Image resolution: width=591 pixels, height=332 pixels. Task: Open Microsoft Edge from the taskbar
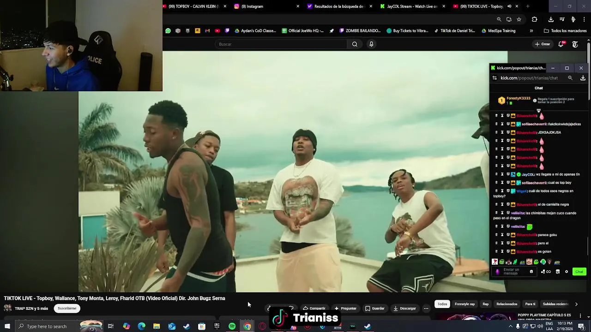pos(142,326)
